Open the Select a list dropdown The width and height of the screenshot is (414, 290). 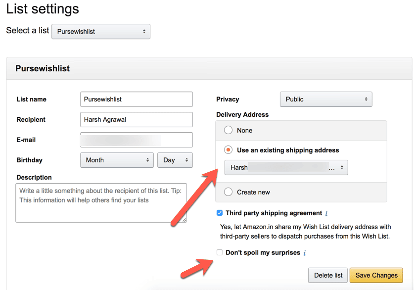click(101, 31)
